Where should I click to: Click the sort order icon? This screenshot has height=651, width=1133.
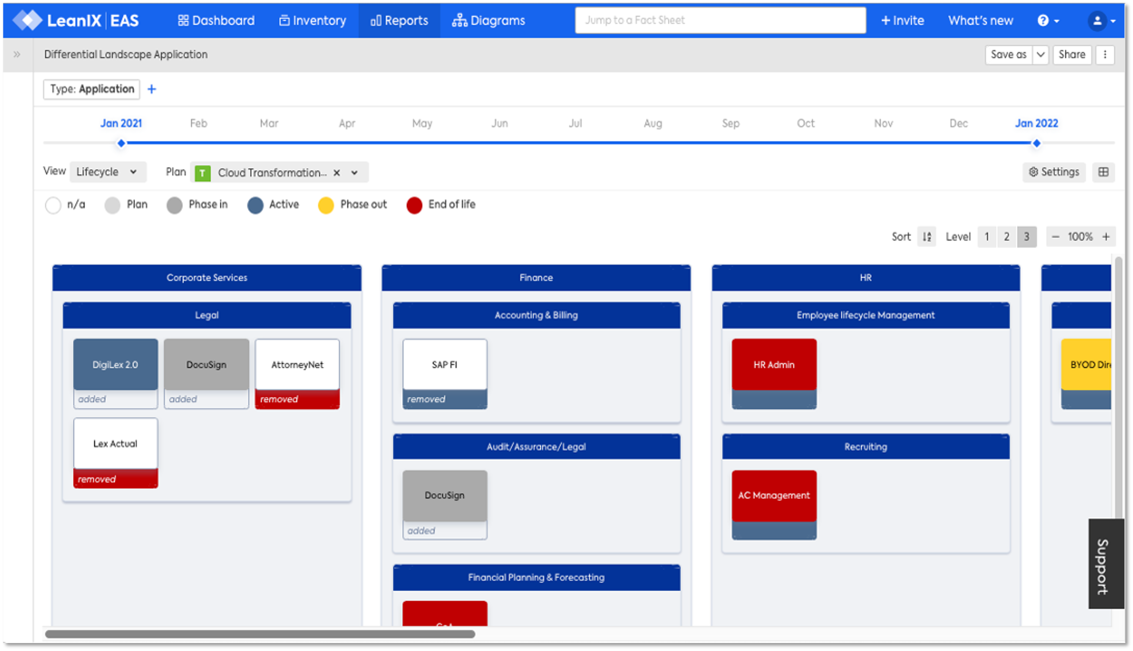[x=927, y=237]
